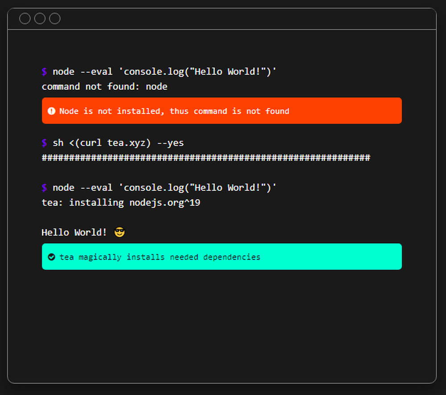The height and width of the screenshot is (395, 446).
Task: Click the 'Hello World!' output text
Action: tap(74, 233)
